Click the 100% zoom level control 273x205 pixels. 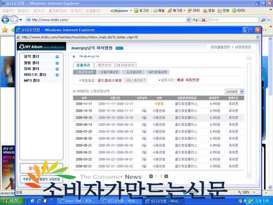click(x=246, y=192)
